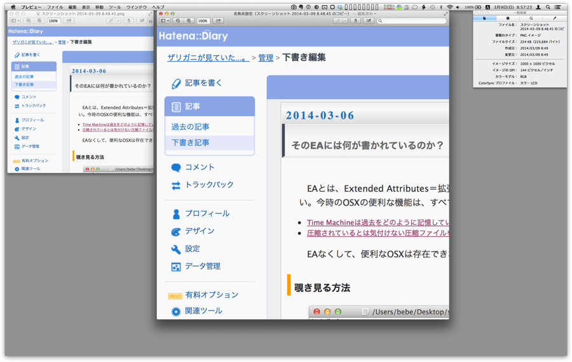572x362 pixels.
Task: Open the プレビュー application menu
Action: pos(31,7)
